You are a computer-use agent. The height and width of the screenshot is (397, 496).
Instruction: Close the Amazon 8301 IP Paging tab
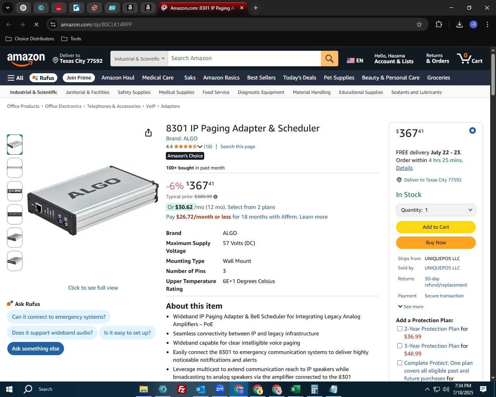(242, 8)
